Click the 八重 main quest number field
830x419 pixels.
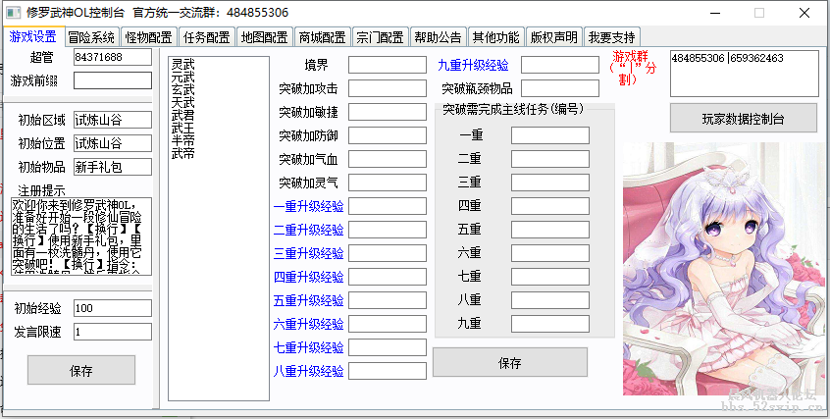550,300
